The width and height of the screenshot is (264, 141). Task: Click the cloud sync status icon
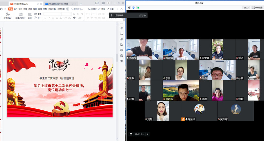(89, 9)
